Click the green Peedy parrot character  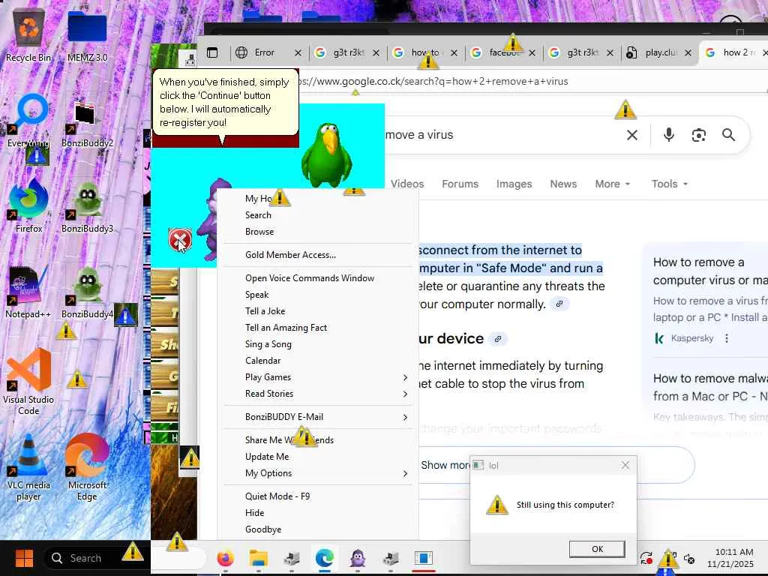(x=327, y=155)
